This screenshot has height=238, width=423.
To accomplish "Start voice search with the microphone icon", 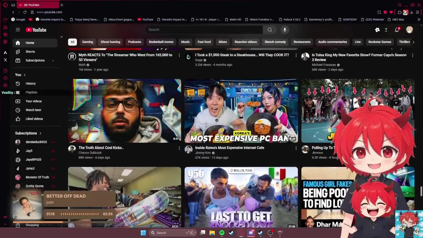I will pyautogui.click(x=285, y=30).
